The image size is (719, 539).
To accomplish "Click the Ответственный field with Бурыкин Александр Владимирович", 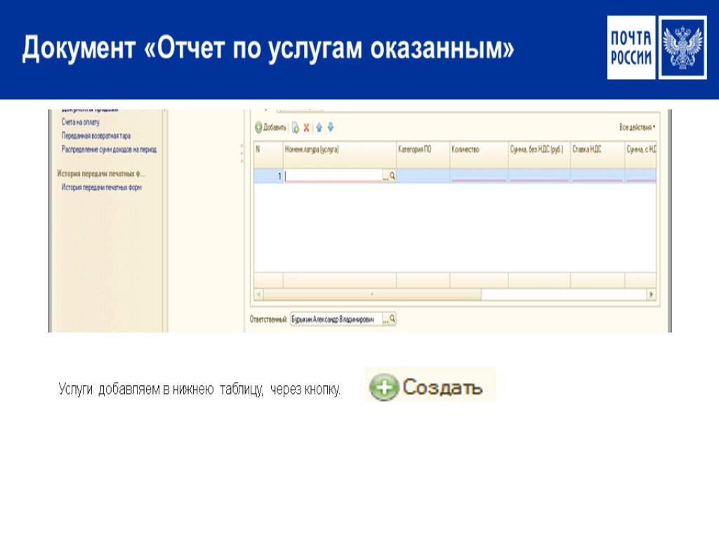I will click(336, 319).
